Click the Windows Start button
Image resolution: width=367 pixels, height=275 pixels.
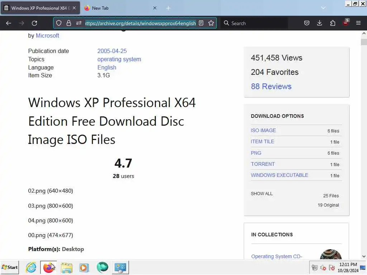click(10, 267)
